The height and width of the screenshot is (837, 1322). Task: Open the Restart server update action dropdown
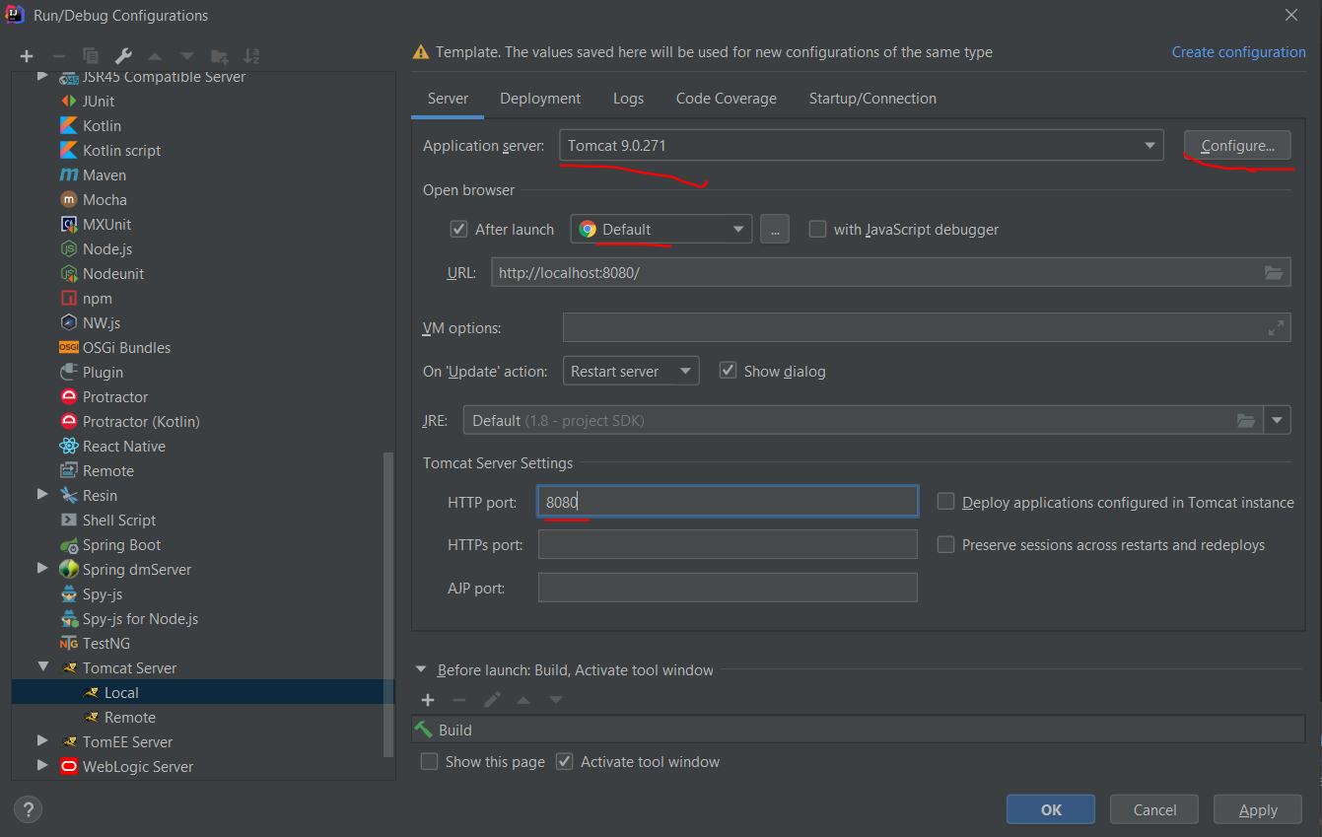pos(630,371)
